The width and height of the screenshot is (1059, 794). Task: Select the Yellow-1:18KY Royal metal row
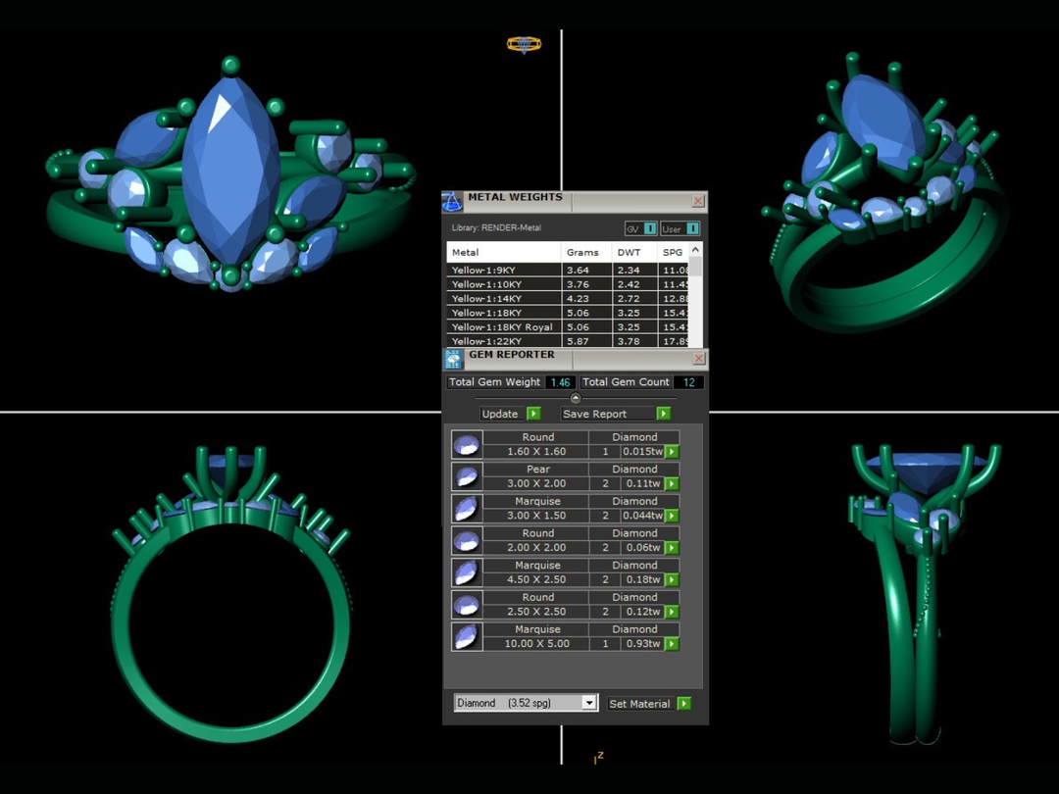(568, 326)
